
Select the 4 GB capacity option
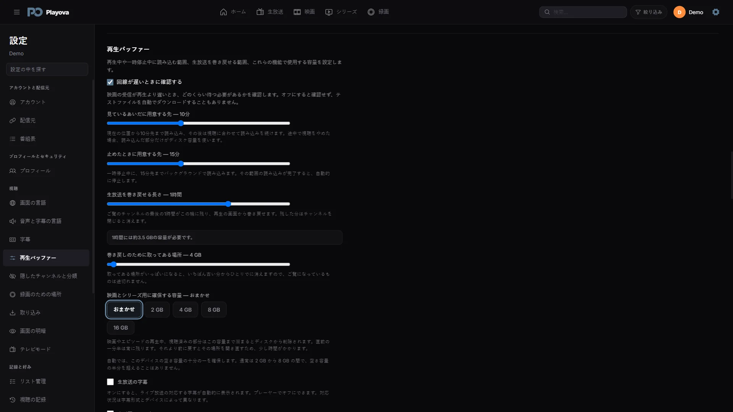[186, 310]
